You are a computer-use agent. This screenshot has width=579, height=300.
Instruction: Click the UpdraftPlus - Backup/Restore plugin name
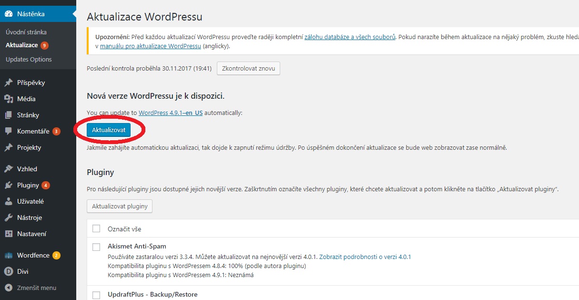point(152,295)
